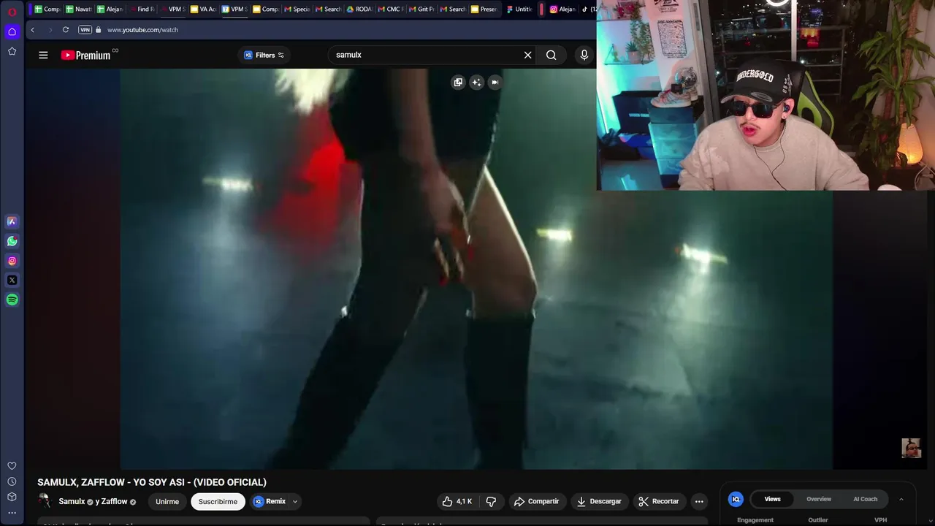Switch to the TikTok browser tab
The width and height of the screenshot is (935, 526).
589,9
